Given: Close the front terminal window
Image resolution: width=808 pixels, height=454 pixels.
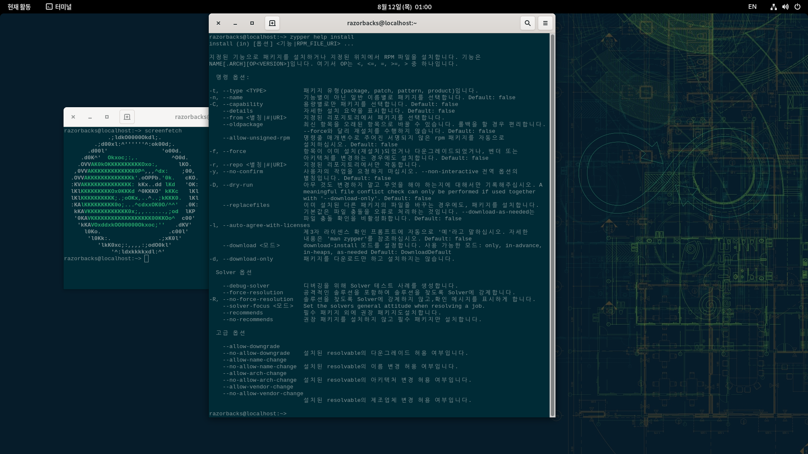Looking at the screenshot, I should pyautogui.click(x=218, y=23).
